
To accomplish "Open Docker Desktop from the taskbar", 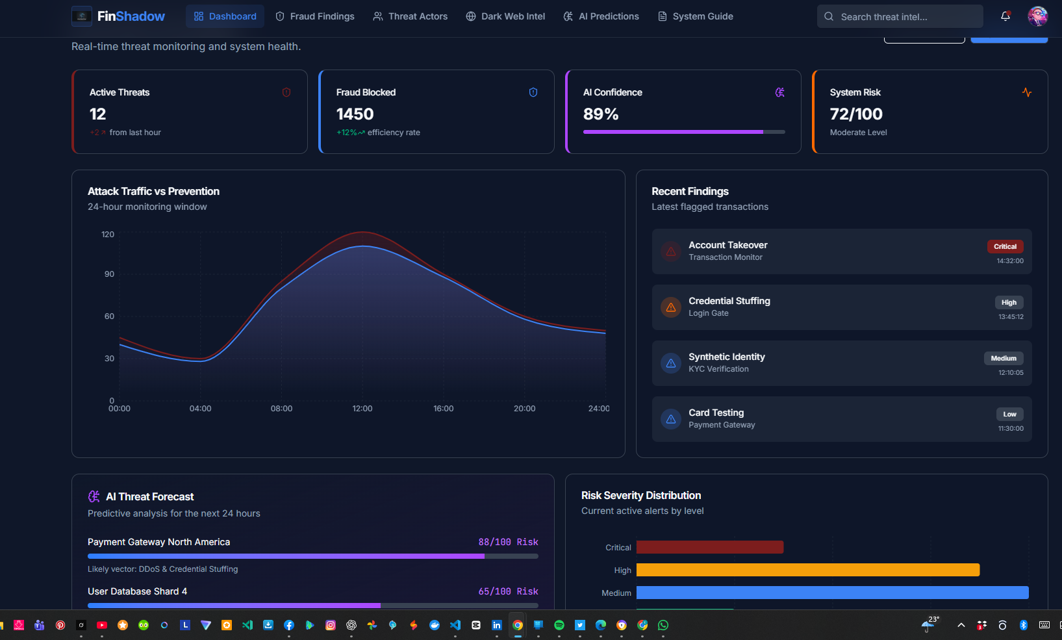I will [435, 625].
